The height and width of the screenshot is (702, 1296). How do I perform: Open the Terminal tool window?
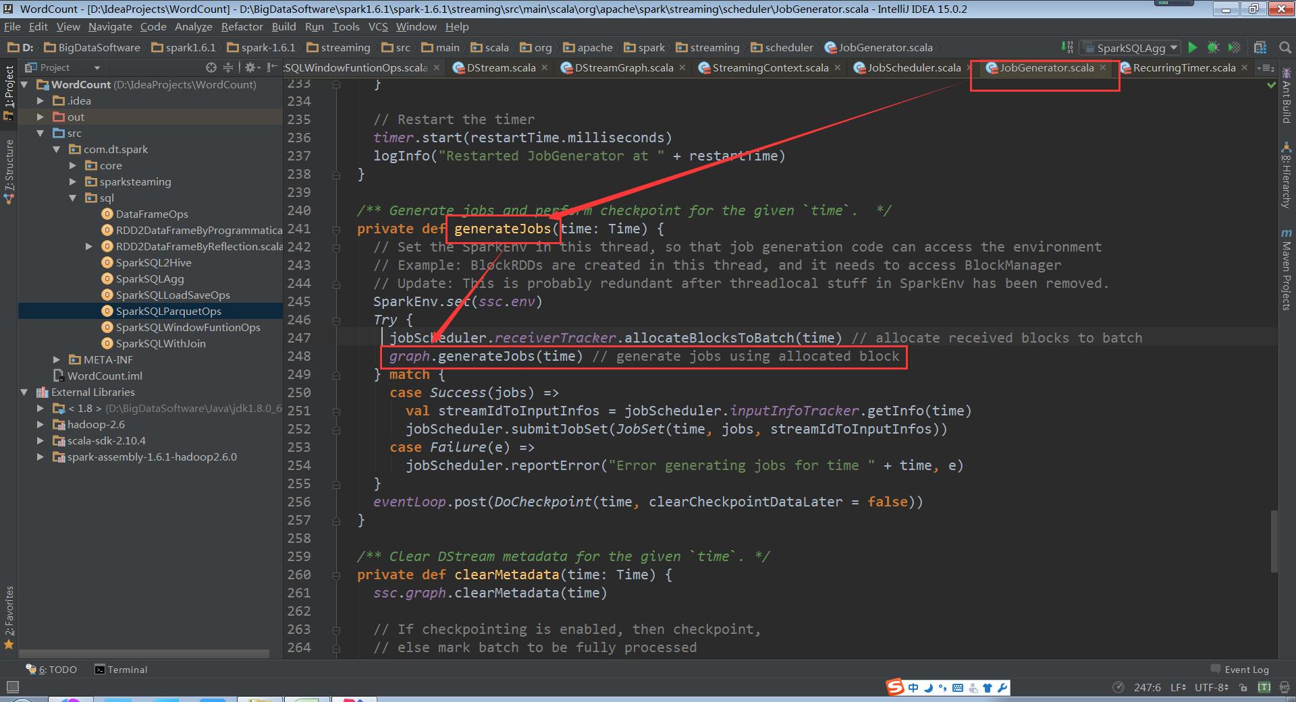[x=121, y=670]
